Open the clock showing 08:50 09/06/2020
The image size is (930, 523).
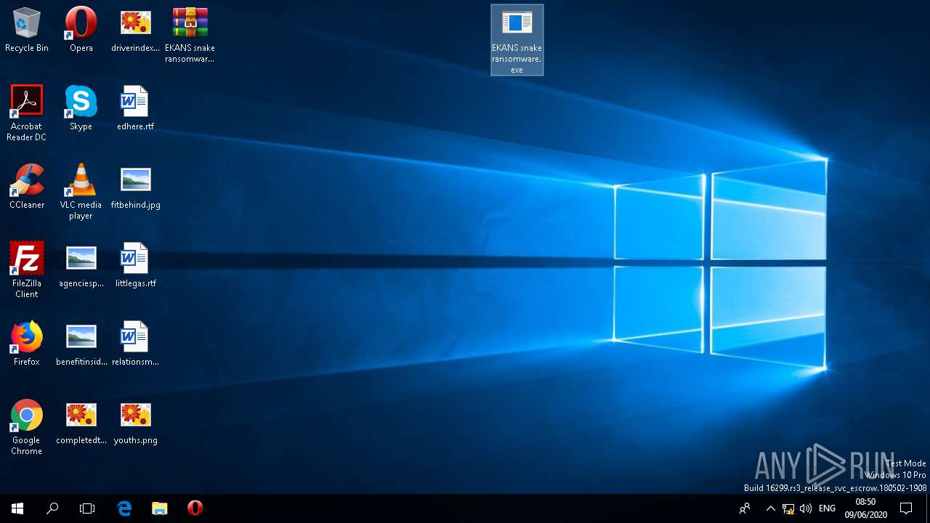(x=865, y=508)
